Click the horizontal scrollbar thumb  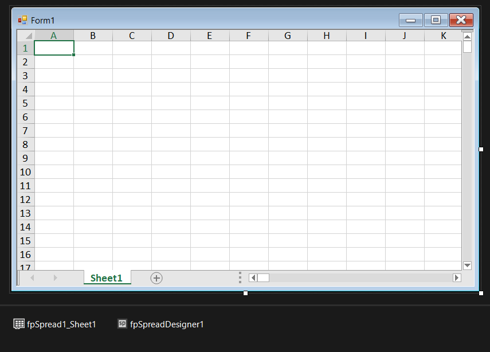pyautogui.click(x=263, y=277)
